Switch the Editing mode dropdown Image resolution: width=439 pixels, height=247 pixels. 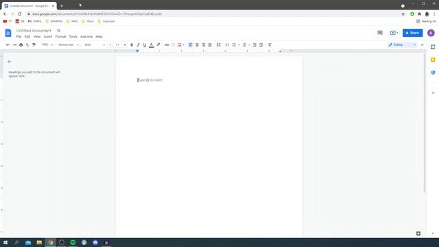[402, 45]
